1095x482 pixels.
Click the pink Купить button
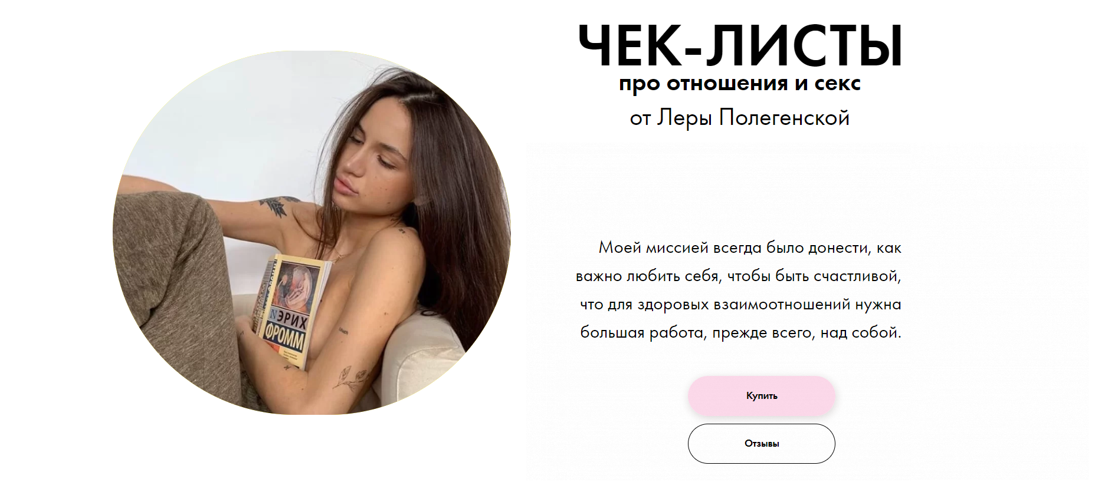(x=761, y=396)
